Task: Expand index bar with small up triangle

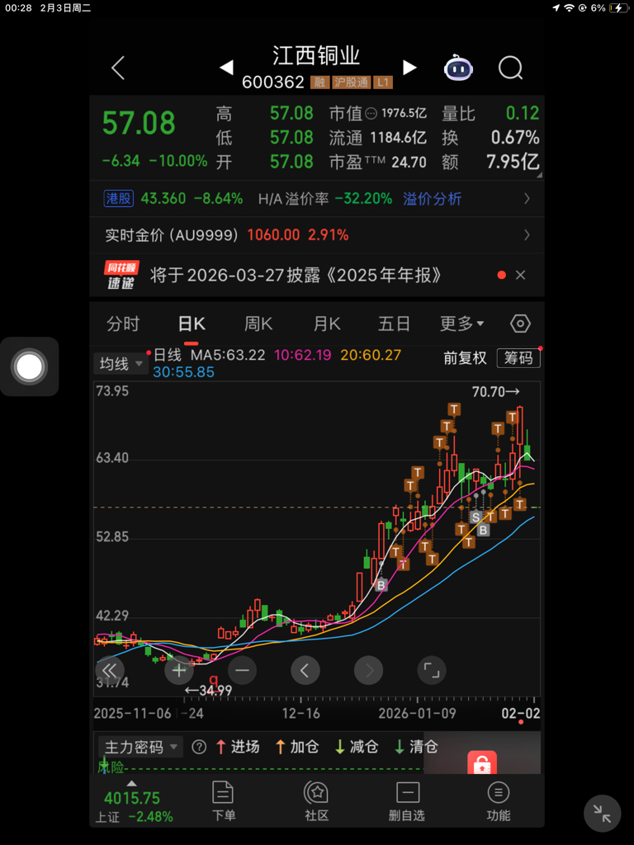Action: (131, 784)
